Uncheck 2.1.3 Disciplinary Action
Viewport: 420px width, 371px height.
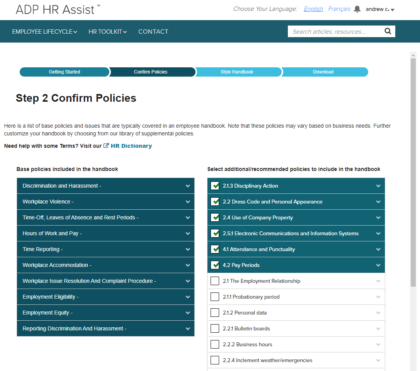(x=215, y=186)
